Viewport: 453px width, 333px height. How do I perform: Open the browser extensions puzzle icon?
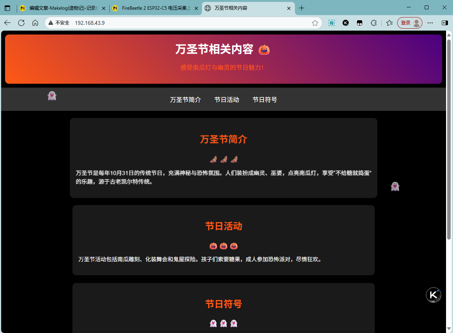[x=374, y=23]
